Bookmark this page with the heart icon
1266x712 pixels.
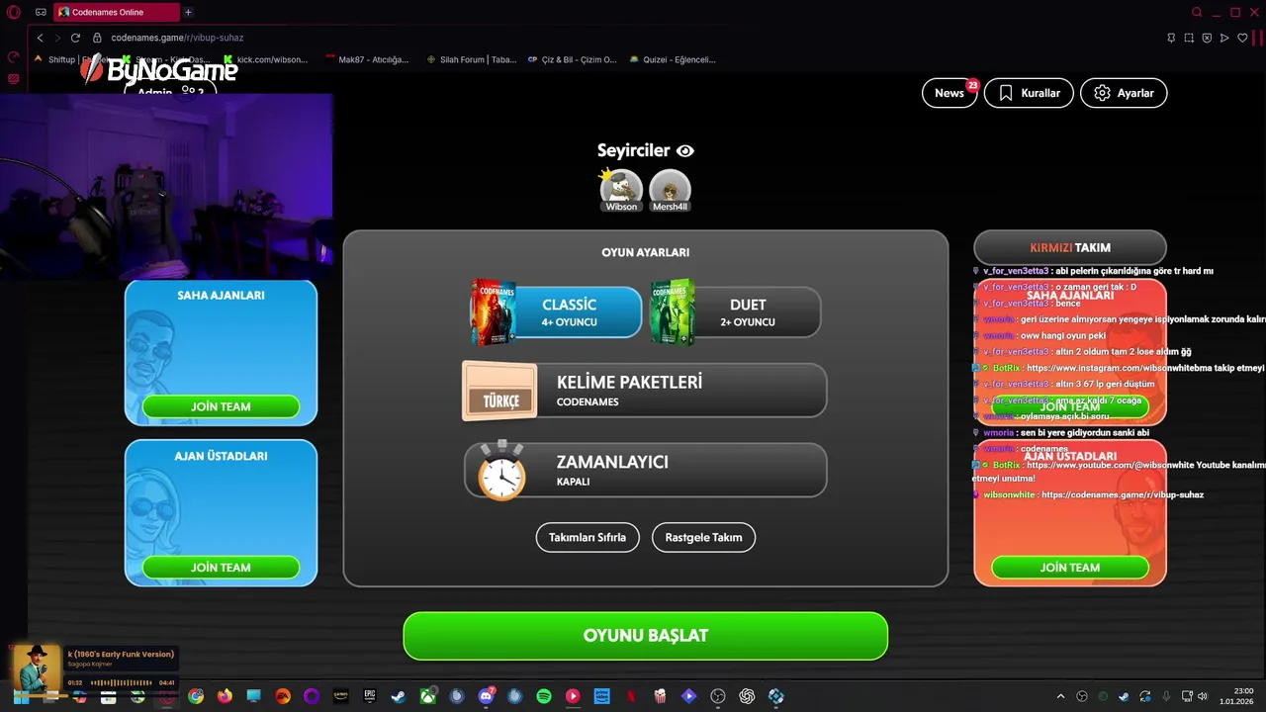coord(1242,38)
